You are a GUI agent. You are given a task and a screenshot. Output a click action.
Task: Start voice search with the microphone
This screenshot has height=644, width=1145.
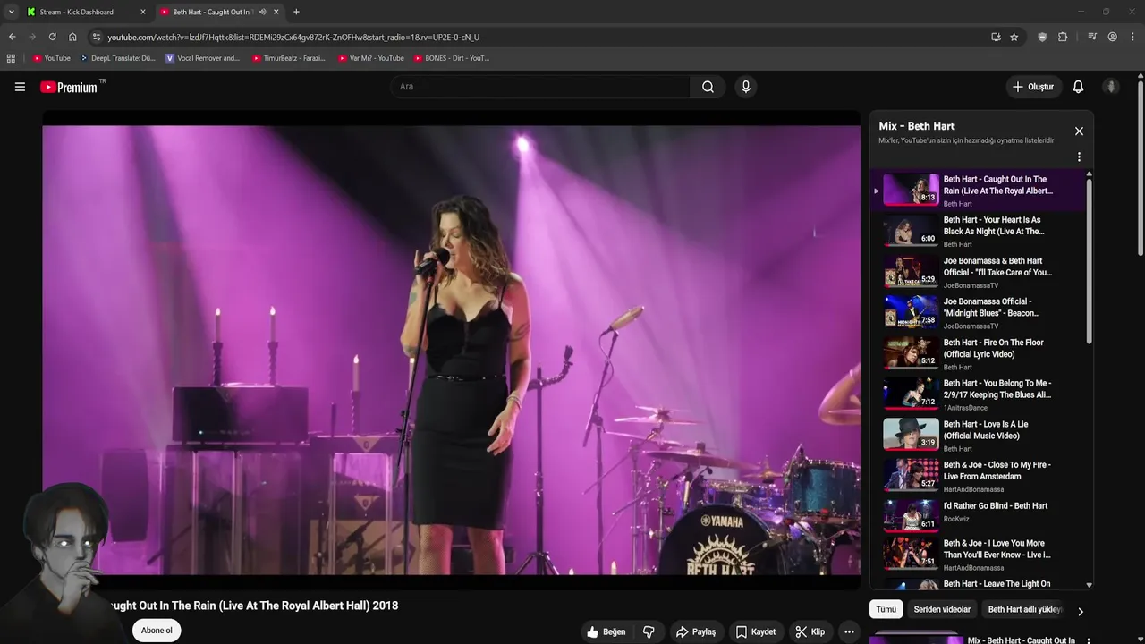click(x=745, y=87)
